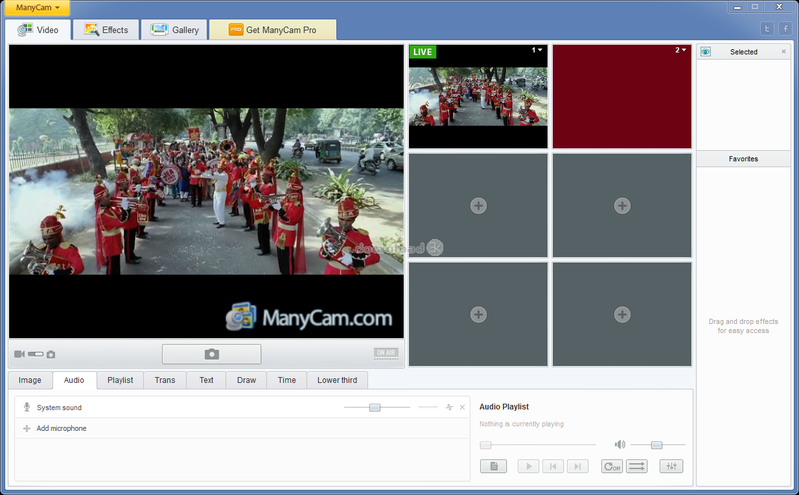Image resolution: width=799 pixels, height=495 pixels.
Task: Toggle video/photo capture mode switch
Action: click(36, 354)
